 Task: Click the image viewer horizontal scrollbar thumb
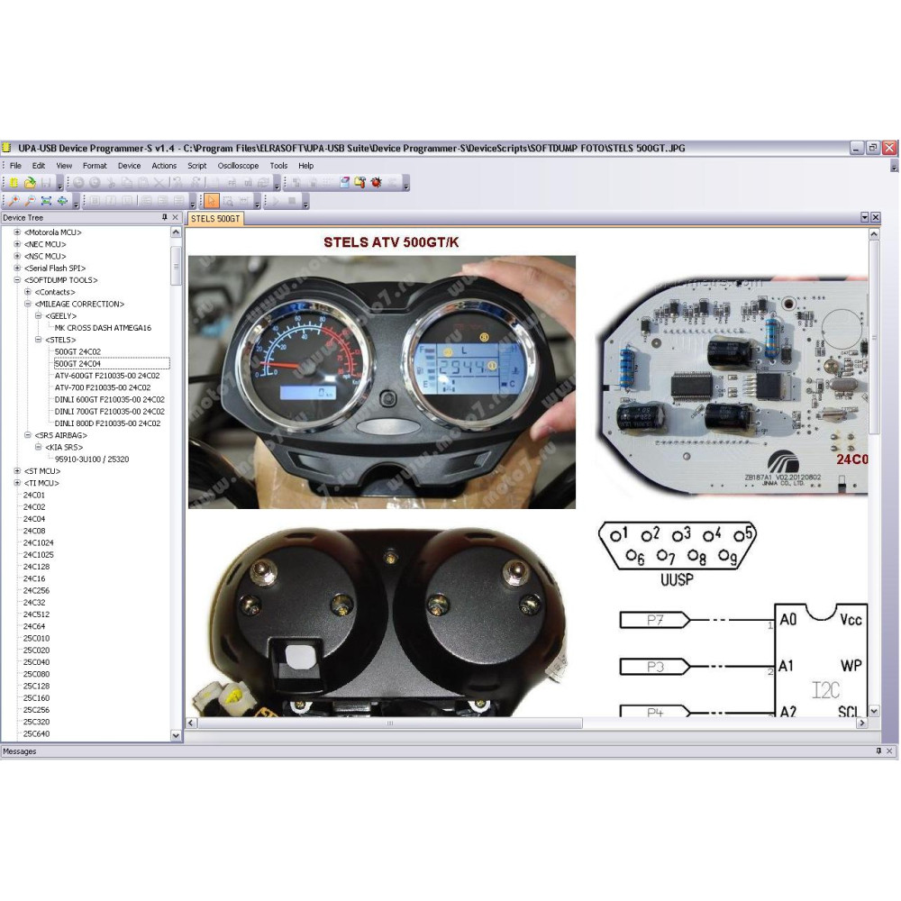pos(390,724)
